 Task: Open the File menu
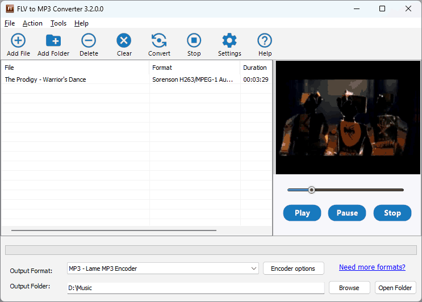10,23
